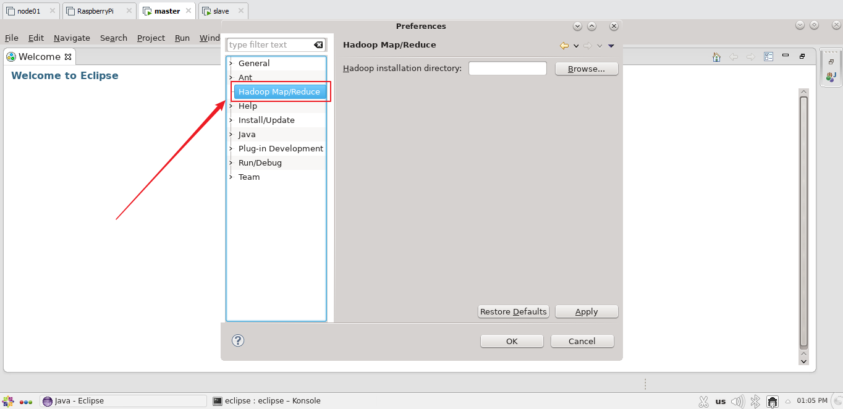Screen dimensions: 843x409
Task: Click Java - Eclipse taskbar window button
Action: point(123,401)
